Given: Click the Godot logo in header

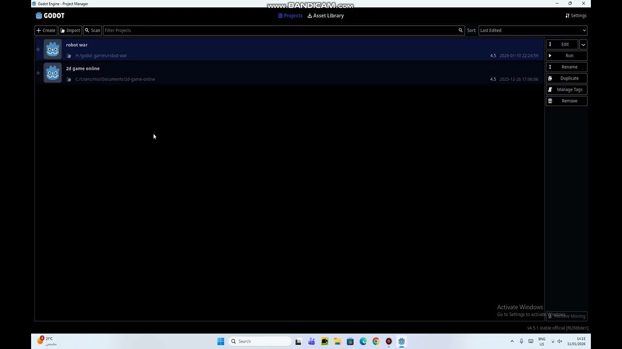Looking at the screenshot, I should [50, 16].
